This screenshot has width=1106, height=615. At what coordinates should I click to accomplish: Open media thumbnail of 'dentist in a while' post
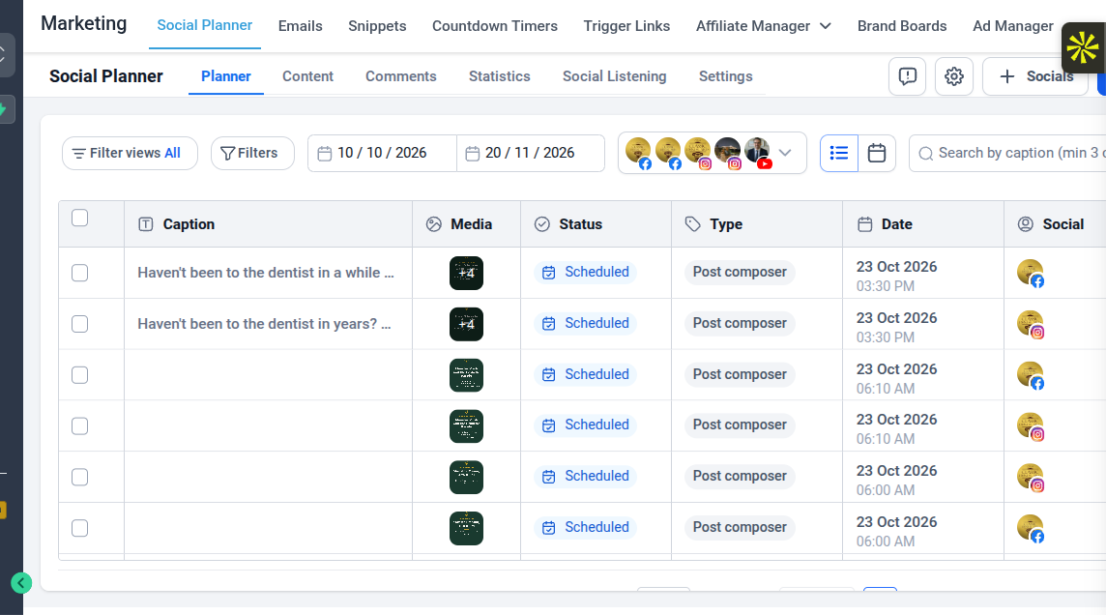[x=466, y=273]
